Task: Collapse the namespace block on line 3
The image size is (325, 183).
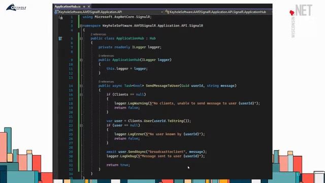Action: (x=81, y=26)
